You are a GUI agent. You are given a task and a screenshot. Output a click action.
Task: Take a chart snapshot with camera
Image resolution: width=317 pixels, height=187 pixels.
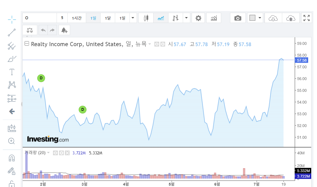coord(238,18)
